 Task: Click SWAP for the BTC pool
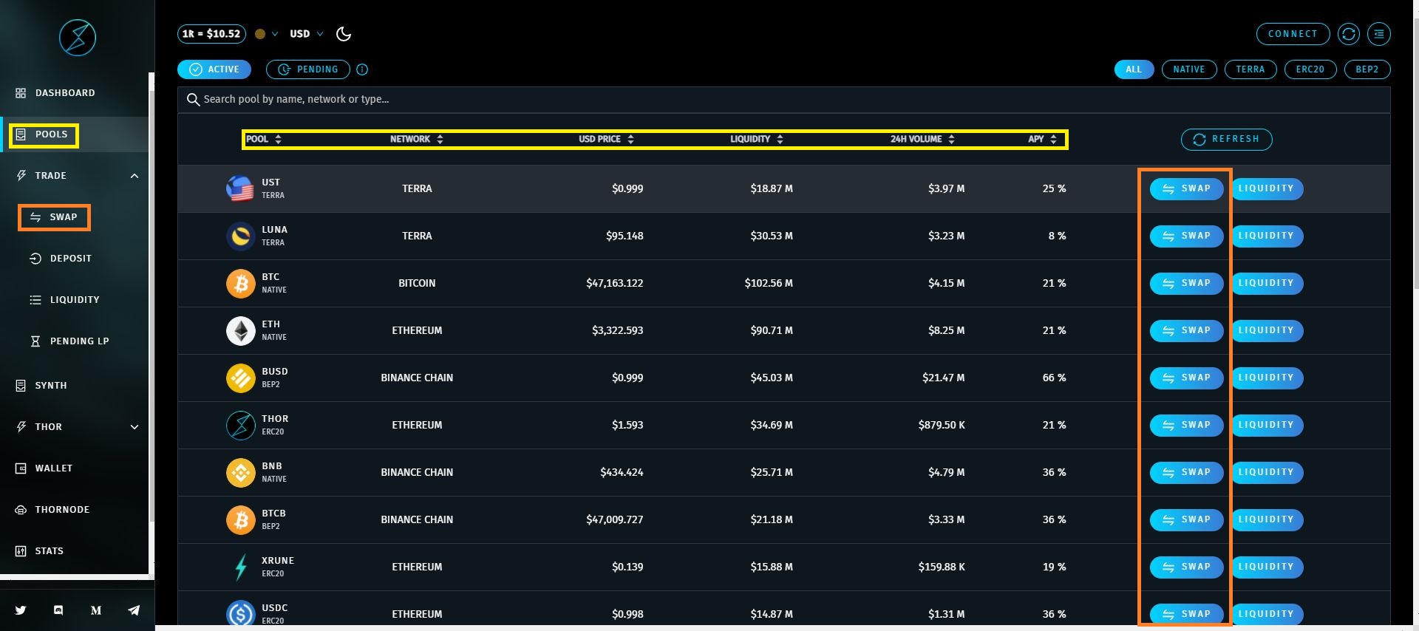(x=1186, y=283)
